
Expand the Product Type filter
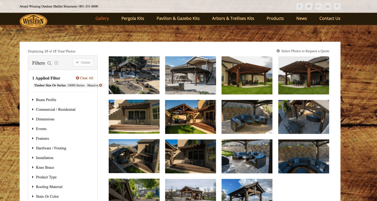(x=44, y=177)
